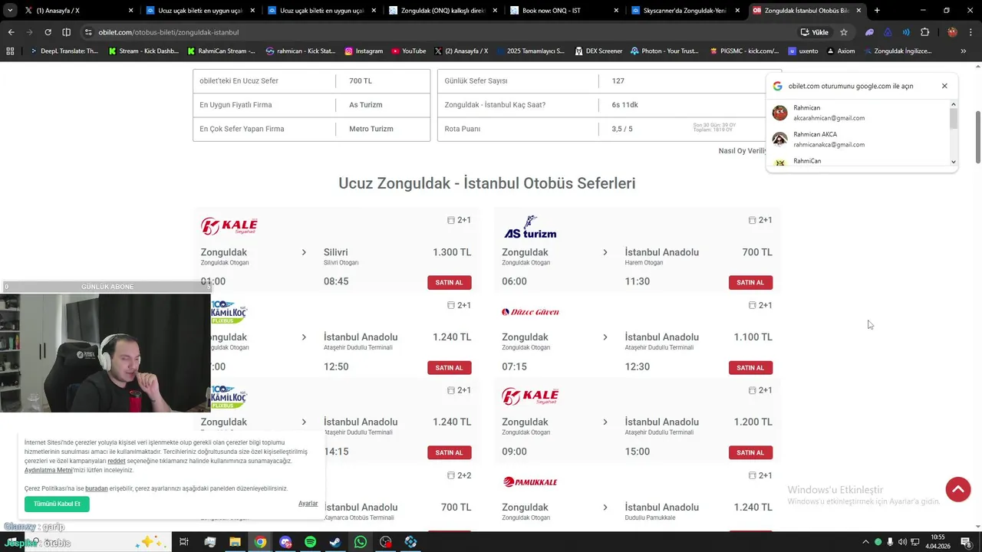Image resolution: width=982 pixels, height=552 pixels.
Task: Buy the Kale 01:00 Silivri ticket
Action: point(449,282)
